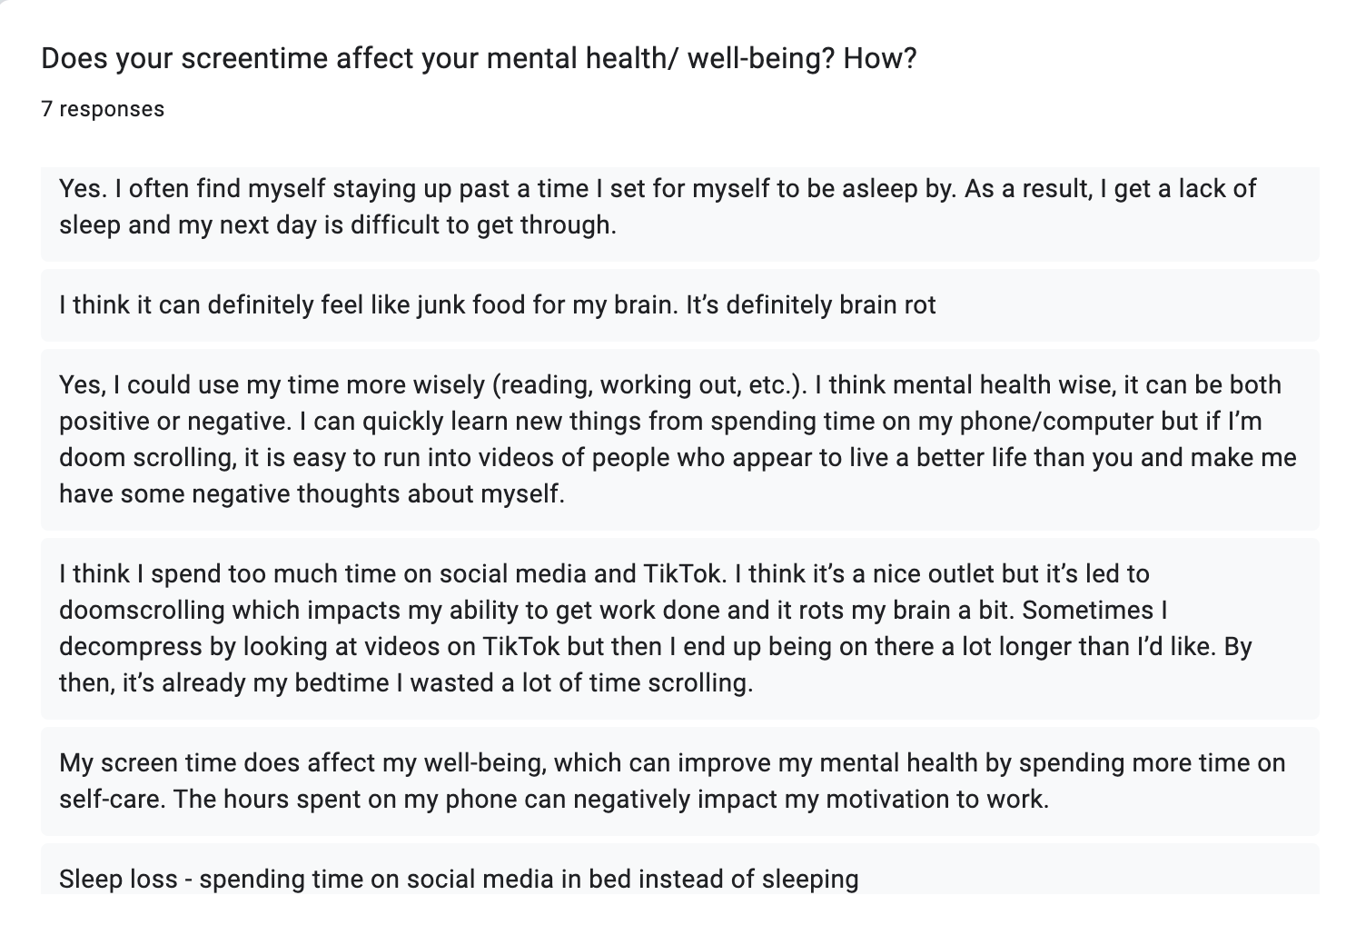Click the "7 responses" count label
This screenshot has height=925, width=1346.
click(103, 109)
